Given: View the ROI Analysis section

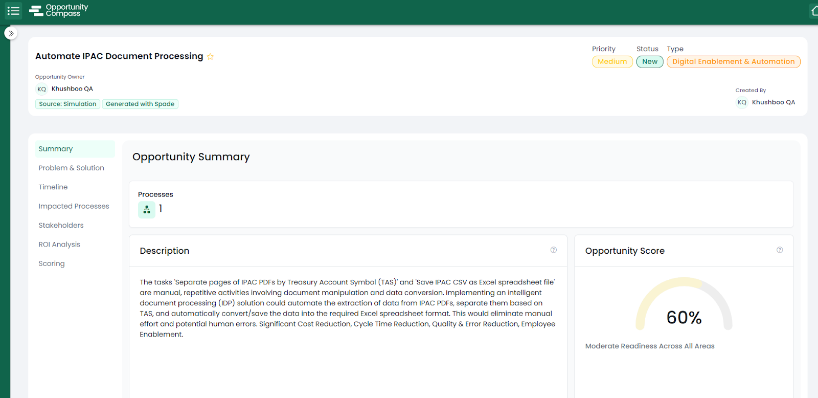Looking at the screenshot, I should 59,245.
